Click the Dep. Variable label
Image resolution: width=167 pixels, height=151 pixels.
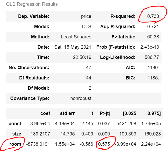click(34, 16)
